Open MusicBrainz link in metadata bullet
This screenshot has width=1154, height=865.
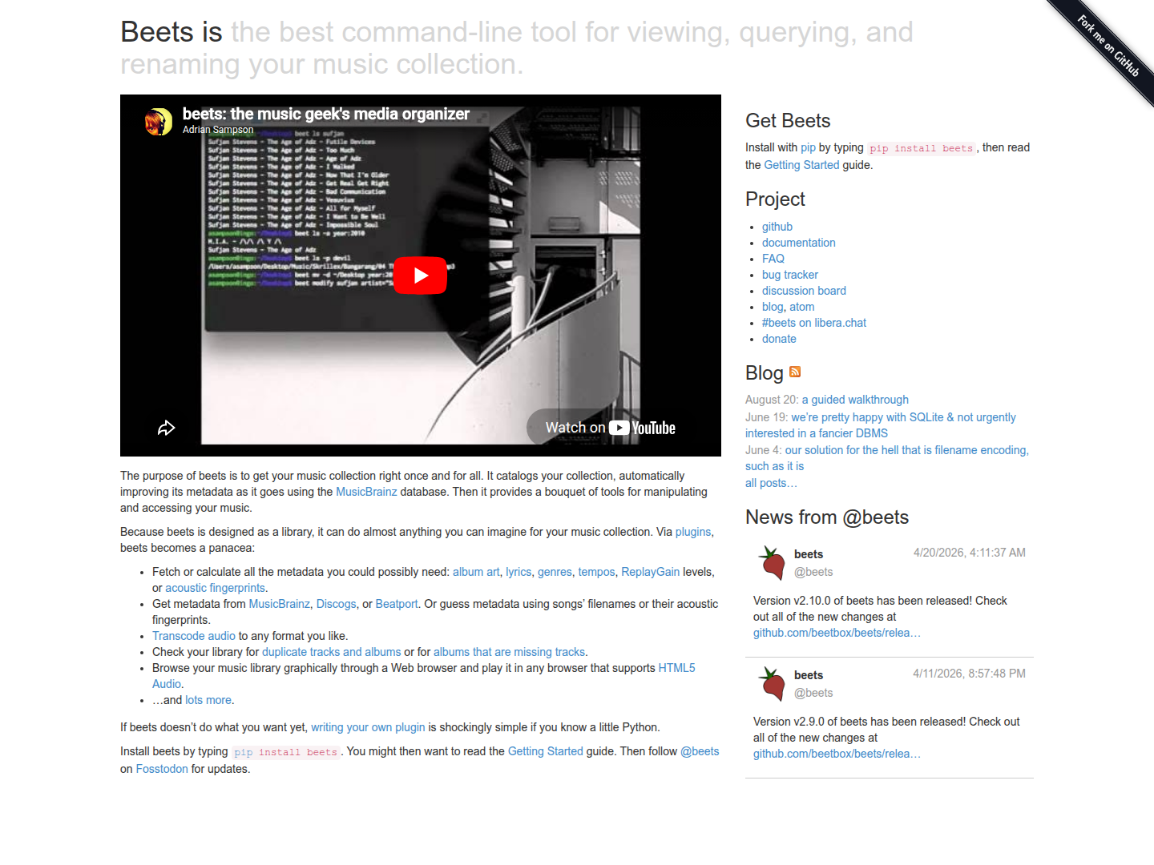point(280,604)
